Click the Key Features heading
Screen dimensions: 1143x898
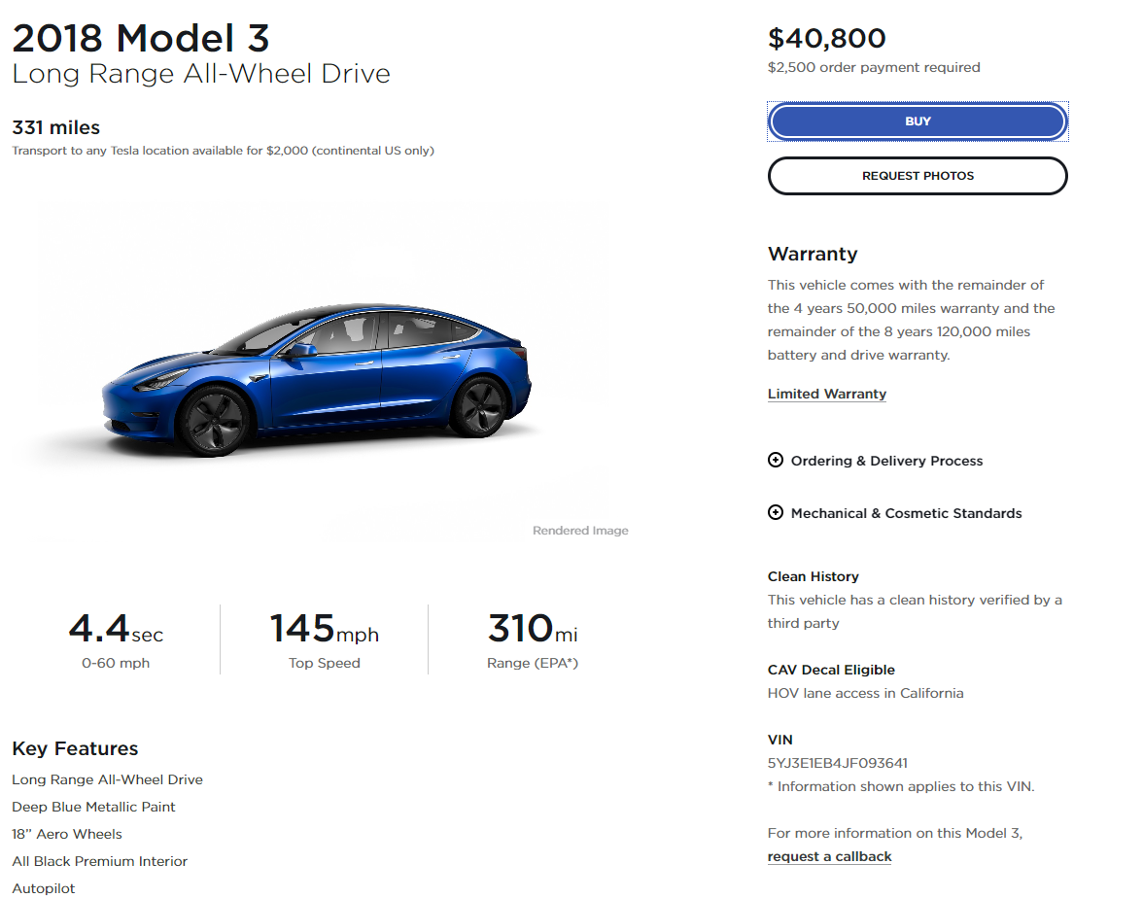point(75,748)
